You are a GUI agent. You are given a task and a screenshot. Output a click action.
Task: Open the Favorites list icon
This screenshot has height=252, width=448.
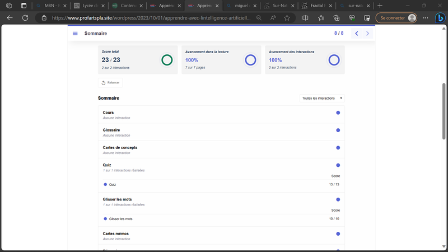321,18
